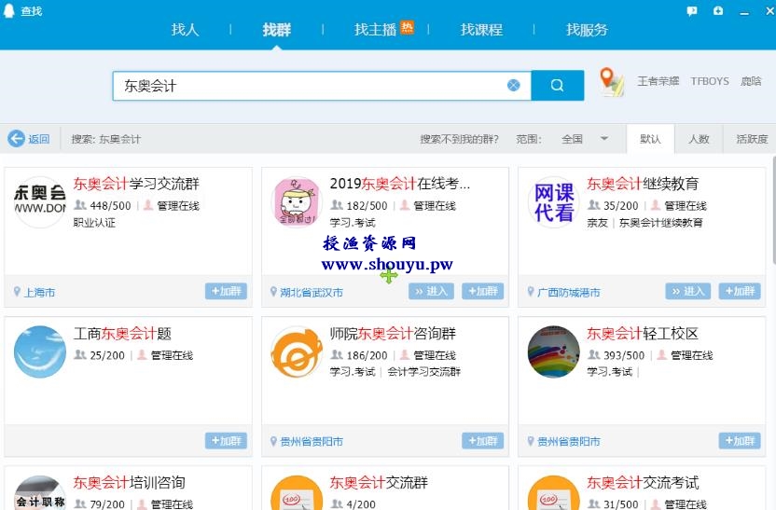Click the 会计学习交流群 tag
Viewport: 776px width, 510px height.
423,371
